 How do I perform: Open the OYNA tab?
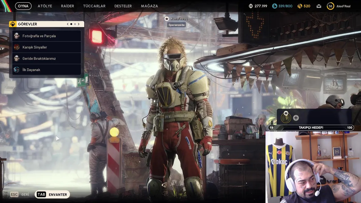point(23,6)
